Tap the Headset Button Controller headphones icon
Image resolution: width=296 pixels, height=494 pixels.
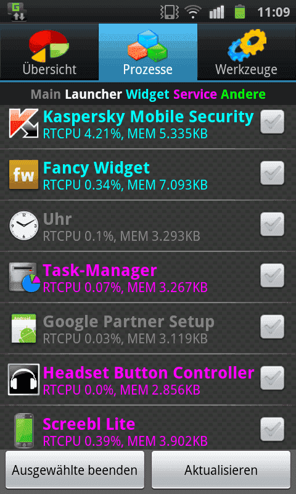click(24, 380)
